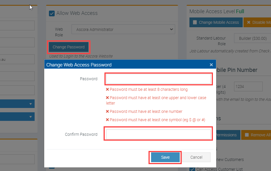Click the Remove All button icon
Screen dimensions: 271x171
pyautogui.click(x=246, y=135)
